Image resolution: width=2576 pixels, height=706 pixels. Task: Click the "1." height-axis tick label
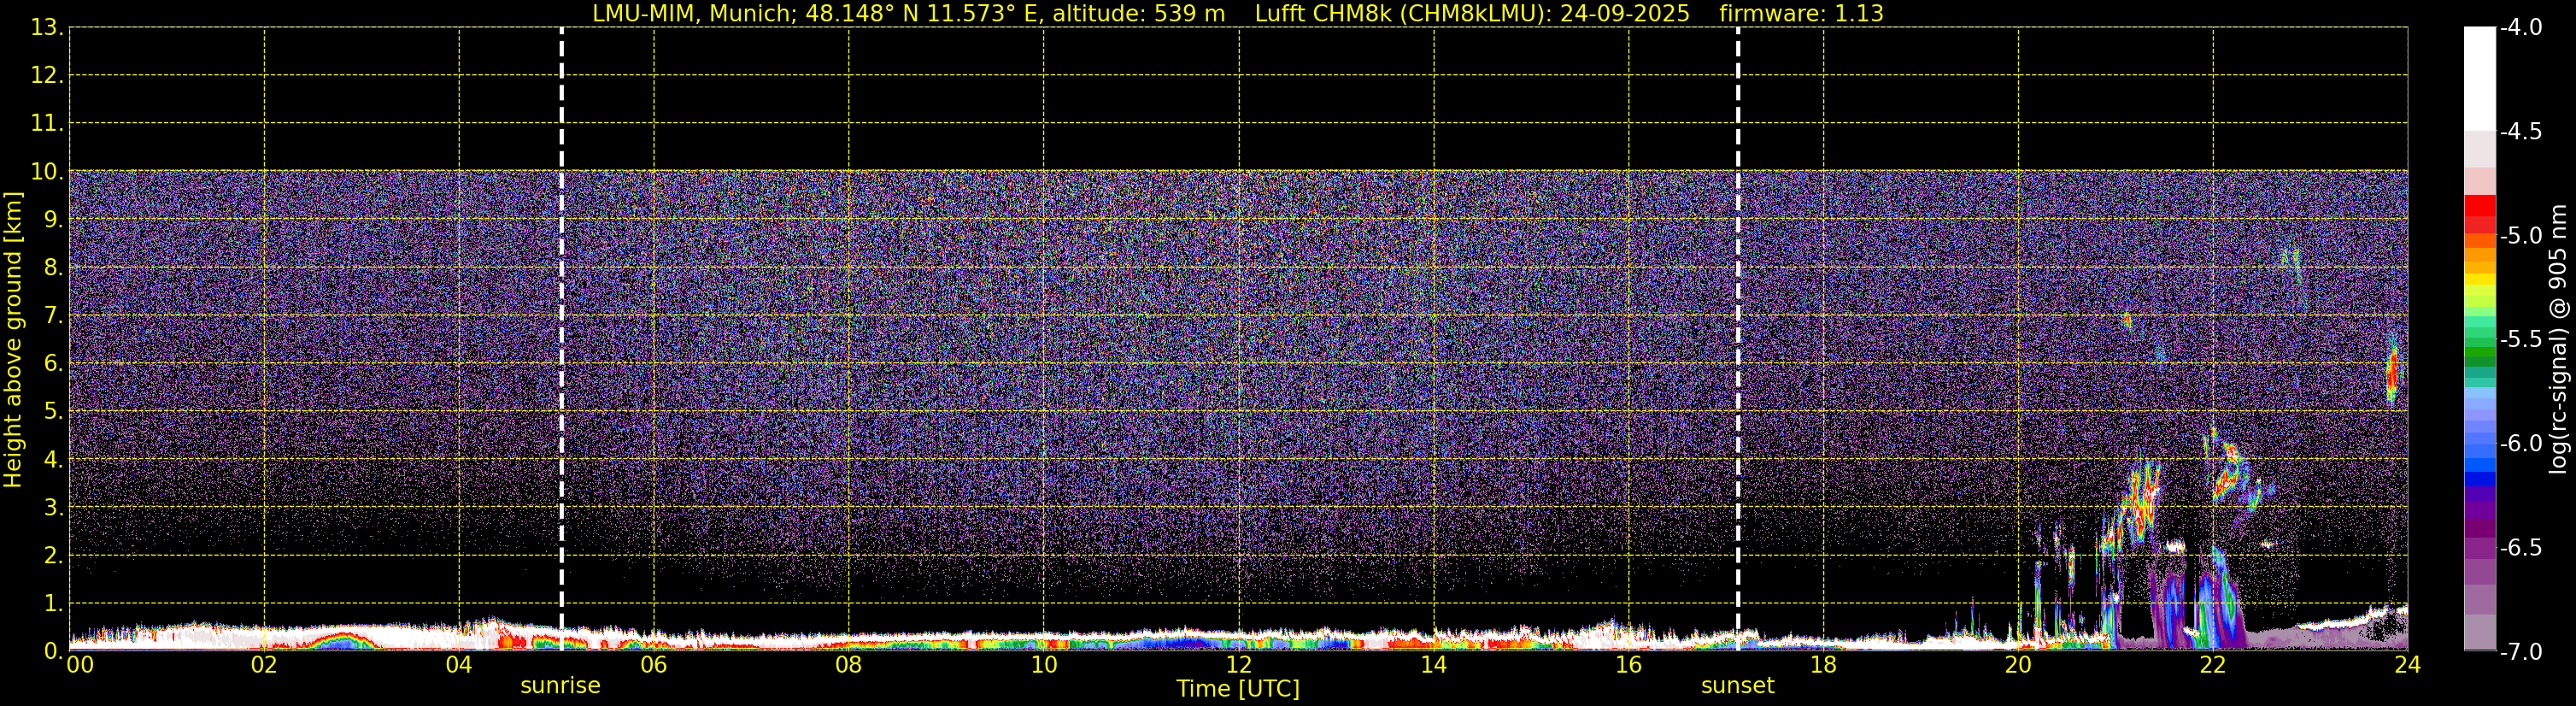pos(53,603)
